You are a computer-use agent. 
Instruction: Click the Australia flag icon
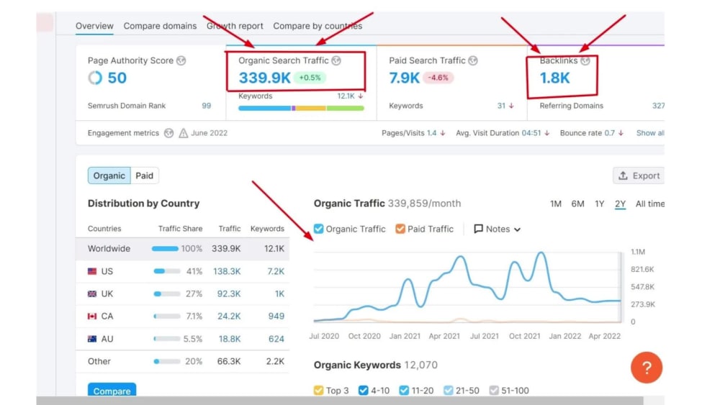click(x=92, y=339)
